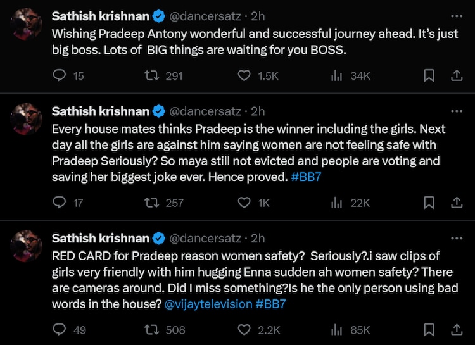Screen dimensions: 475x345
Task: Open more options on the Every house mates tweet
Action: pos(456,111)
